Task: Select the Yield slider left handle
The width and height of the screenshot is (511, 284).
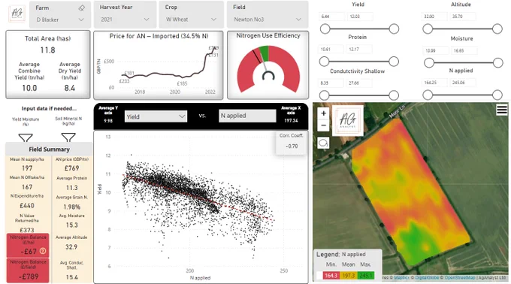Action: pos(325,29)
